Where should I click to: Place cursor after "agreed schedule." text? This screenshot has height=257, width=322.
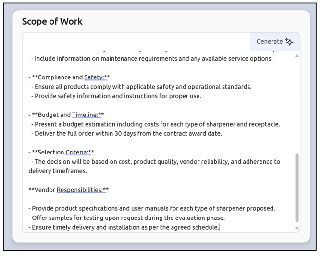[219, 227]
